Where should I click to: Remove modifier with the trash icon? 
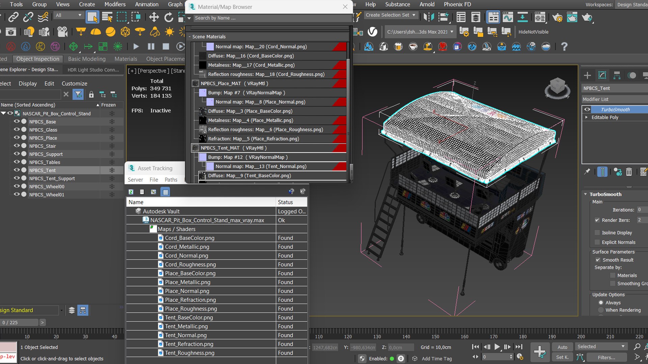click(x=629, y=172)
